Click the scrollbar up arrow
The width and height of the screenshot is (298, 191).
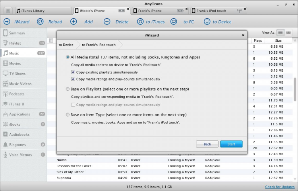(x=295, y=40)
